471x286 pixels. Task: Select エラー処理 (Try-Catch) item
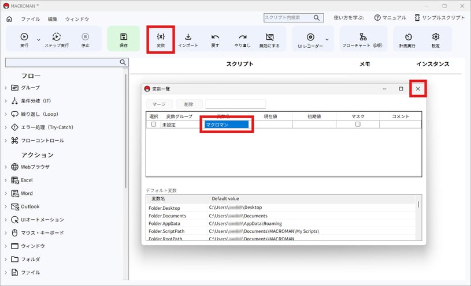(47, 127)
